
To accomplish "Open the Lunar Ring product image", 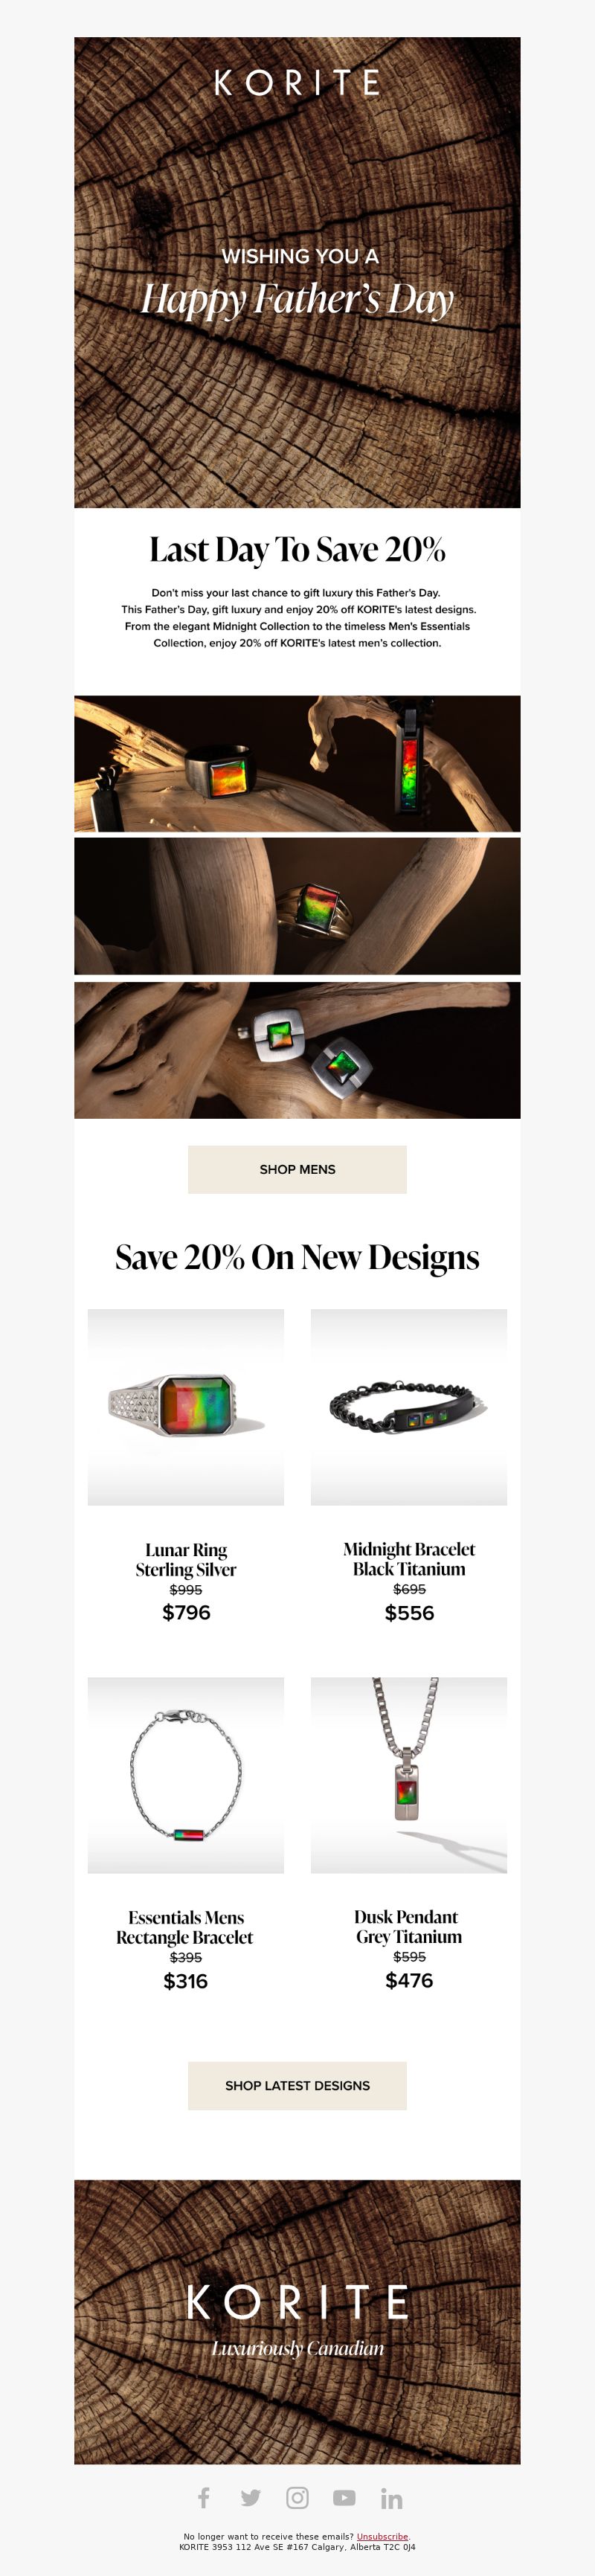I will coord(186,1407).
